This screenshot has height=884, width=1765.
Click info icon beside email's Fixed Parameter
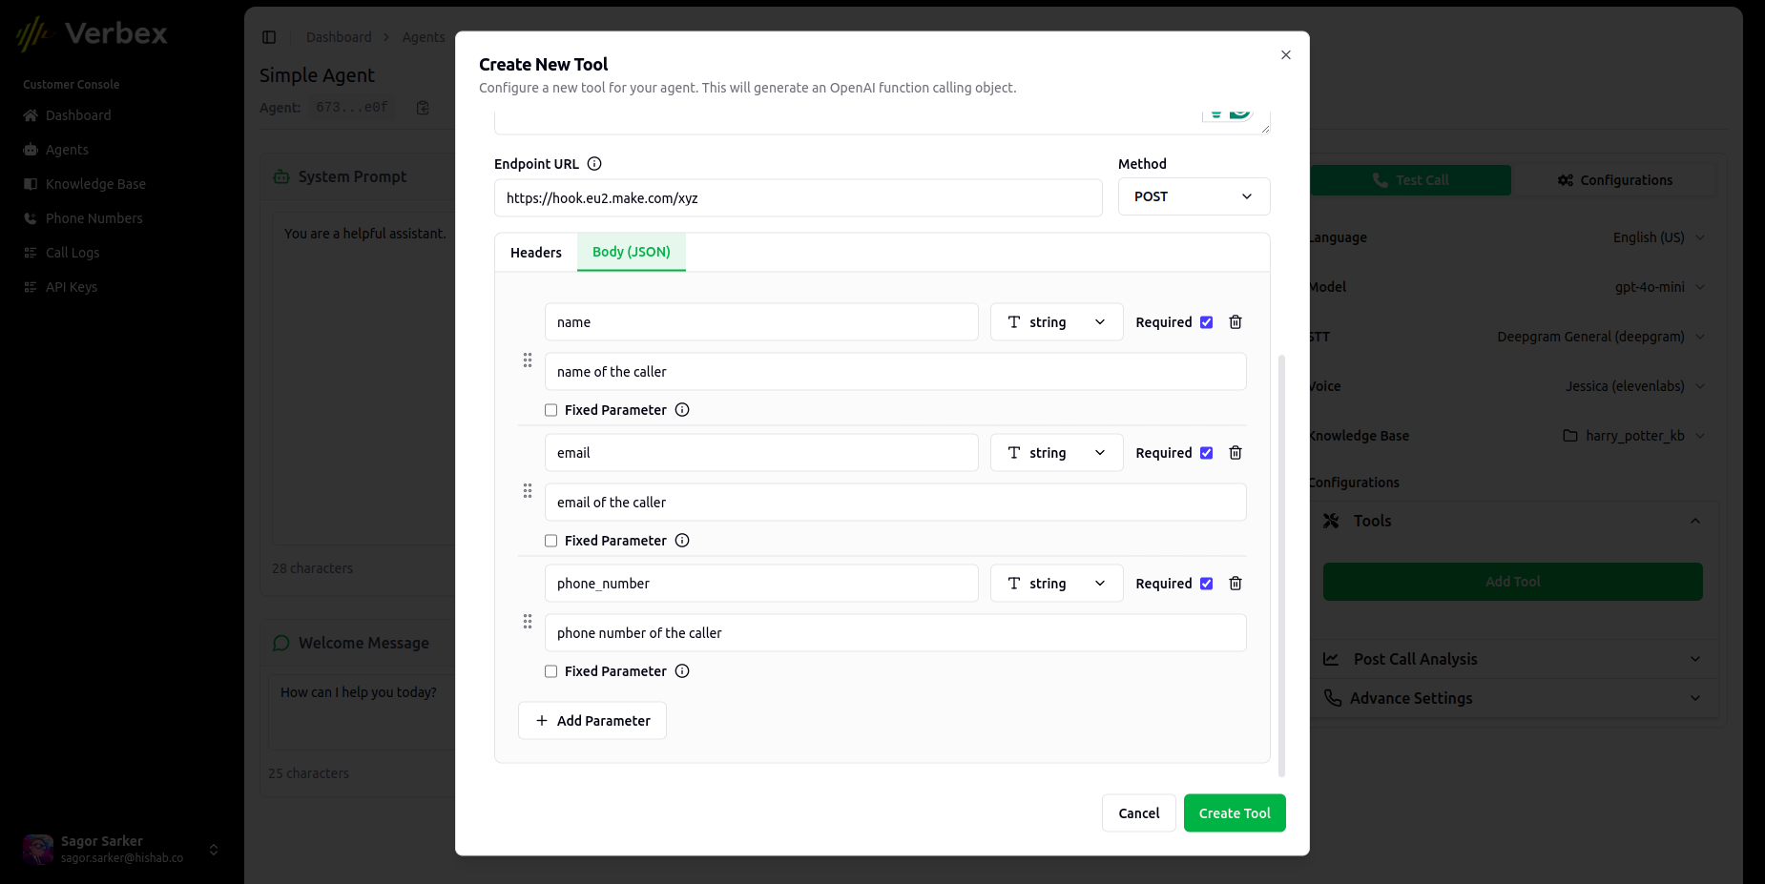pyautogui.click(x=682, y=541)
